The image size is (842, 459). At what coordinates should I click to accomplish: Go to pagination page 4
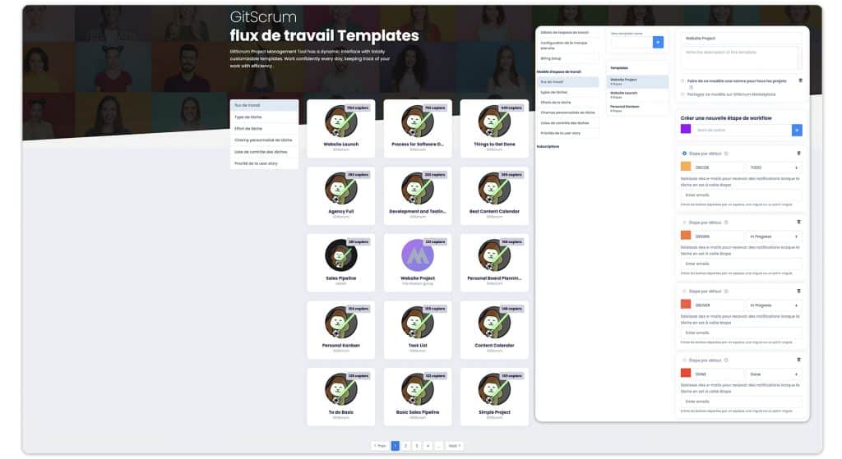click(x=428, y=446)
